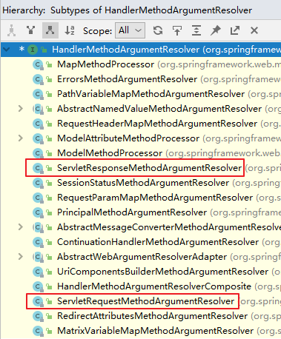Expand AbstractMessageConverterMethodArgumentResolver node
The image size is (281, 339).
[x=21, y=227]
